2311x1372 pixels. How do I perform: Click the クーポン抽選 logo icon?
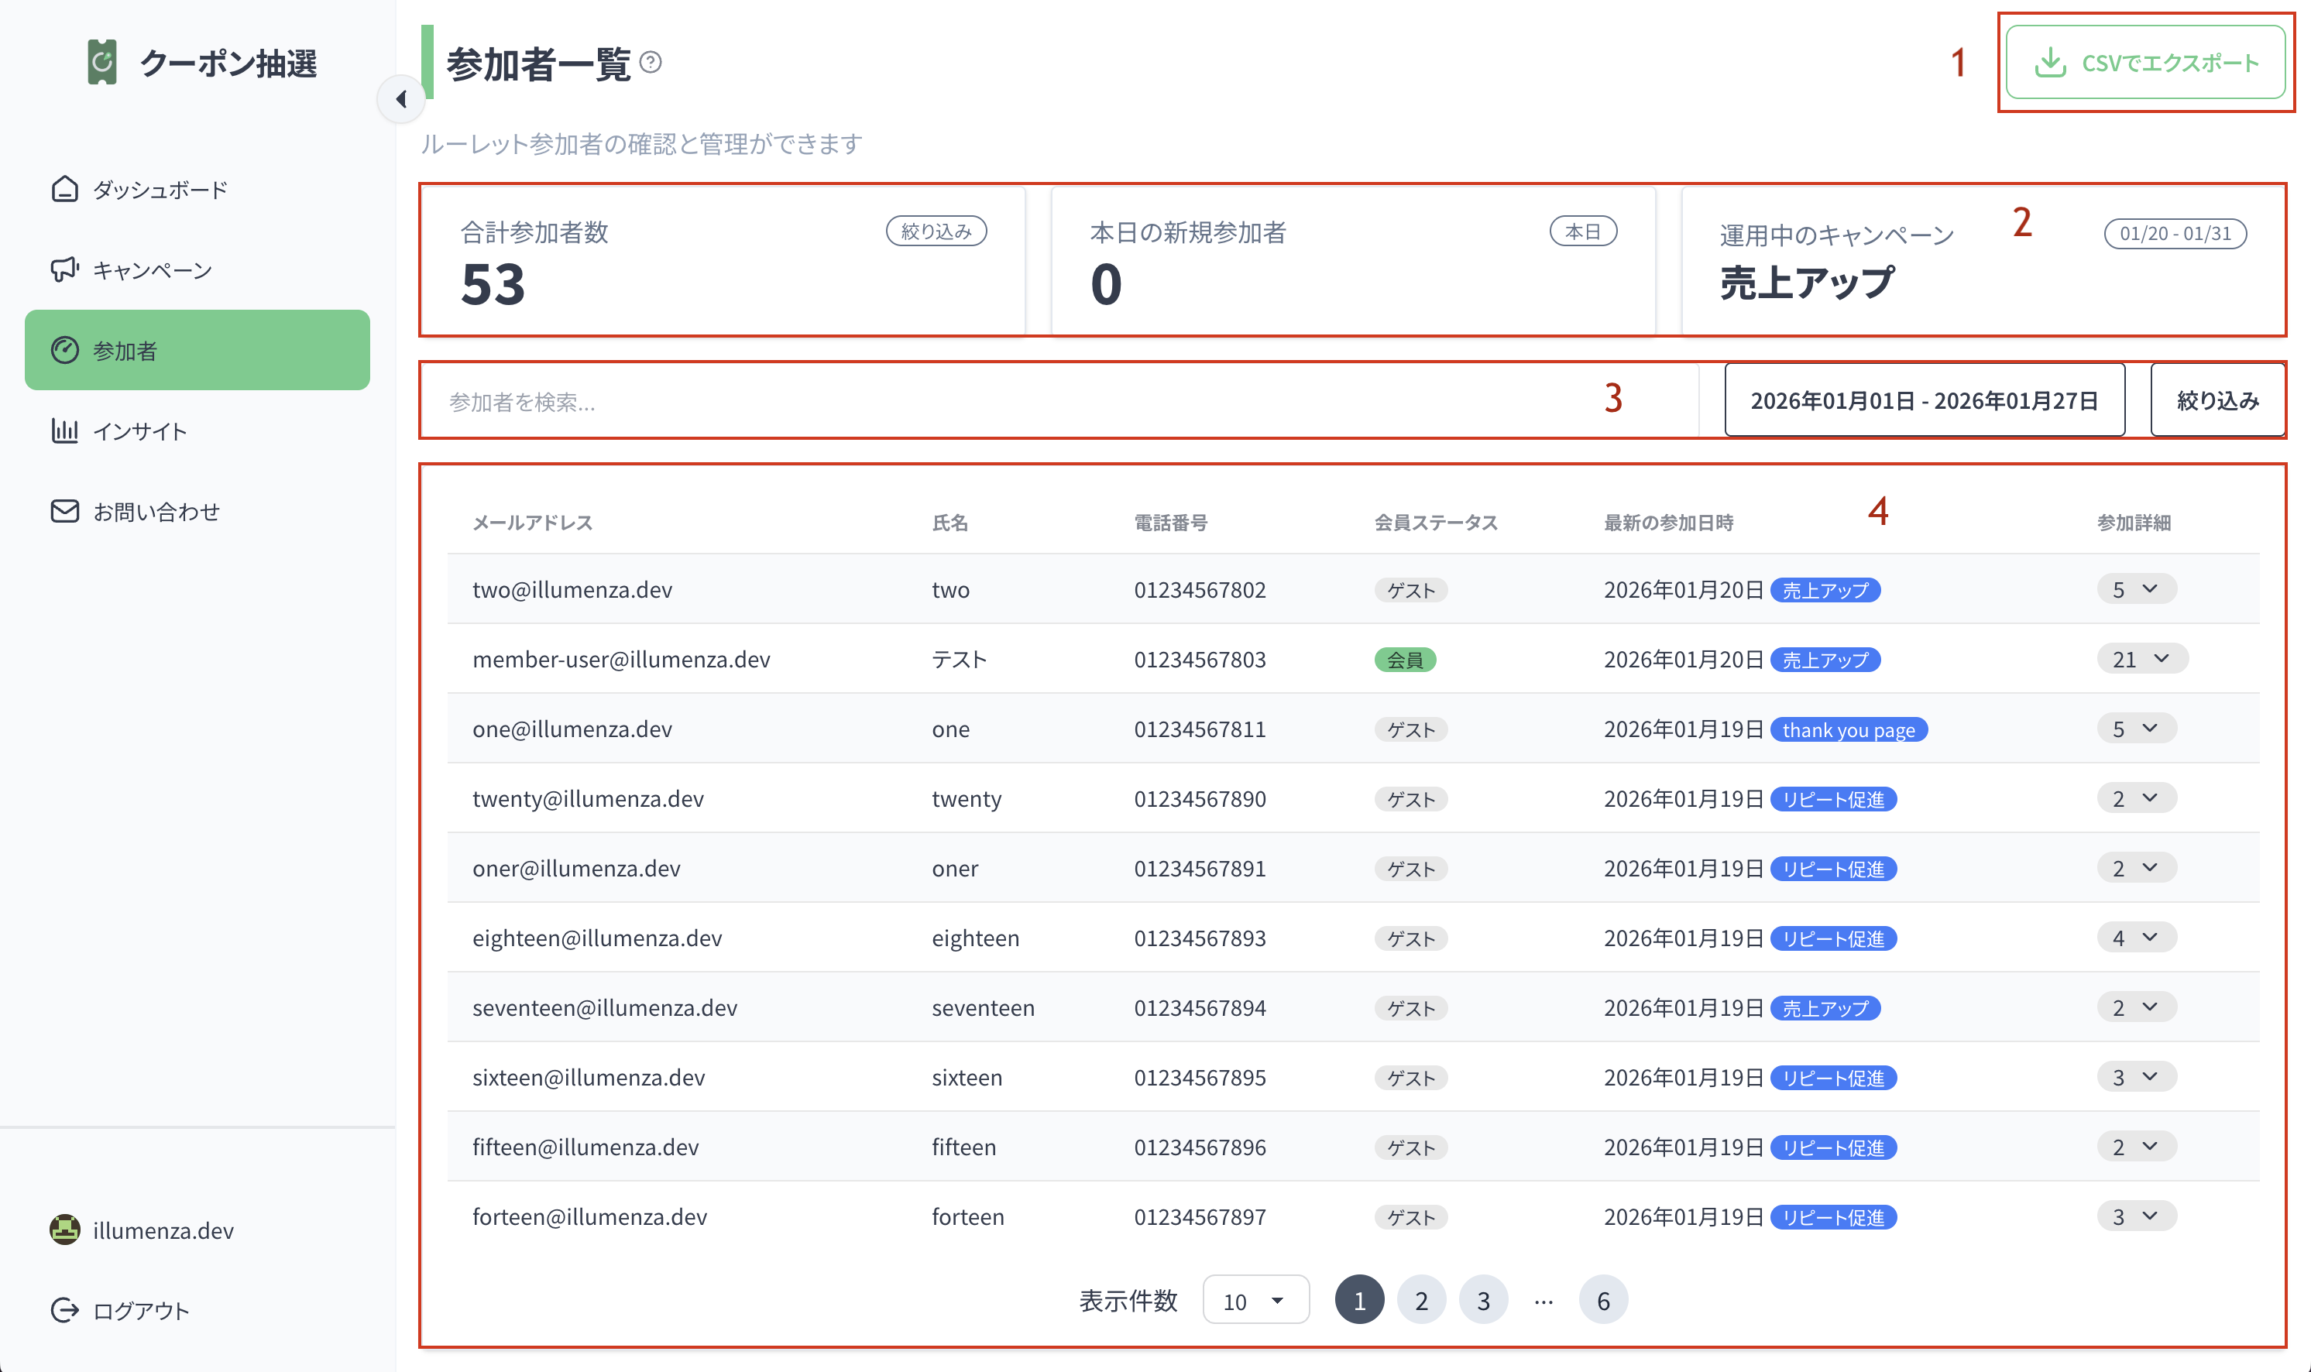[x=101, y=63]
